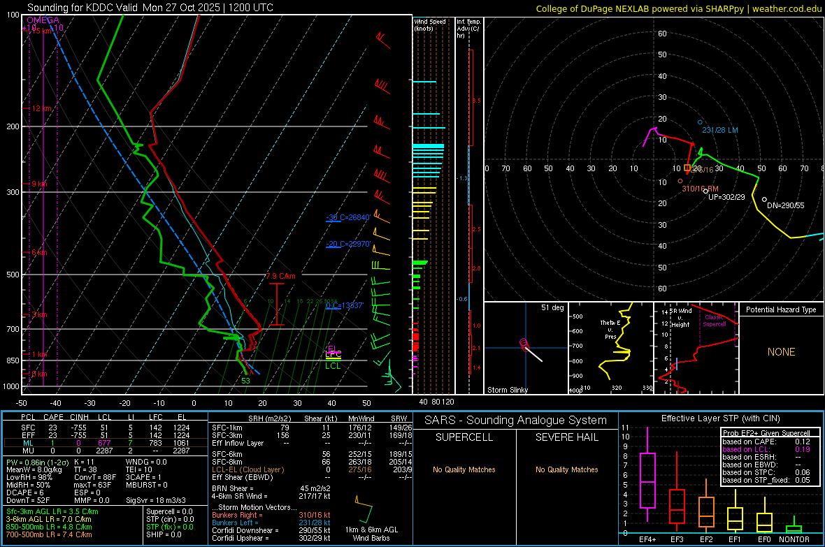Select the 'MeanW = 8.0g/kg' value
The image size is (825, 547).
(x=34, y=469)
